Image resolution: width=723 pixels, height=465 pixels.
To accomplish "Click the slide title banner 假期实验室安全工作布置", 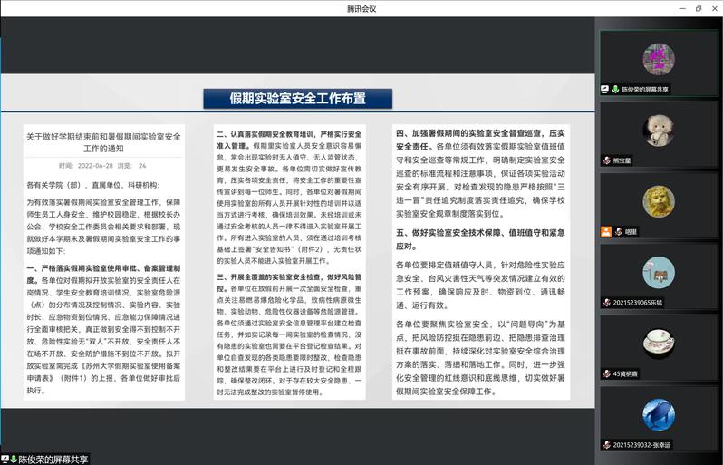I will point(297,98).
